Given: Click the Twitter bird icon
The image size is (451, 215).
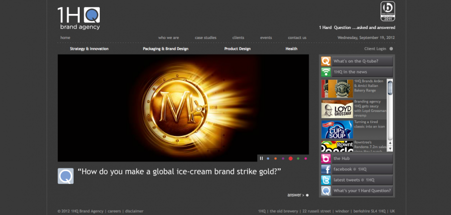Looking at the screenshot, I should point(326,180).
